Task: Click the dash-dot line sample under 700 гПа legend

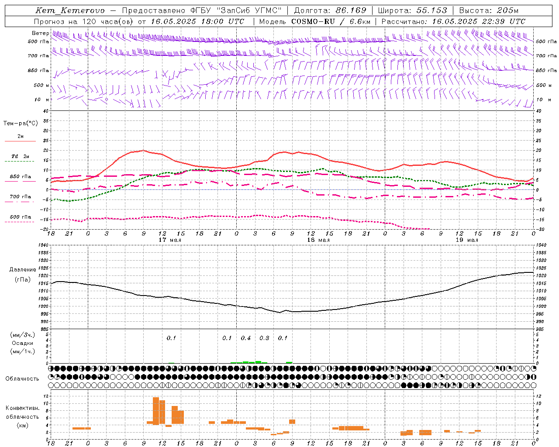Action: [x=20, y=202]
